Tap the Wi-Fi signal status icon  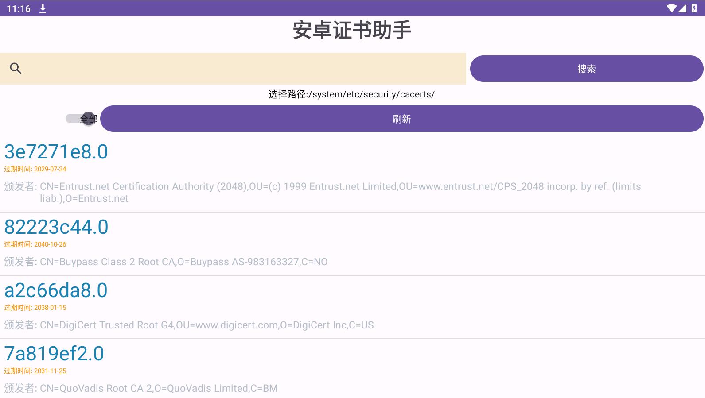[671, 8]
